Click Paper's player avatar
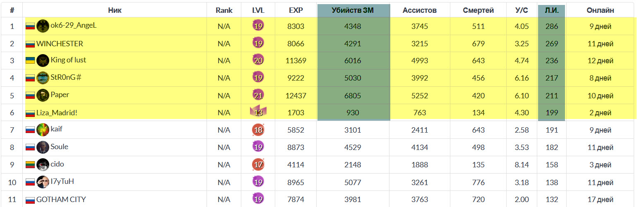This screenshot has height=207, width=637. [x=43, y=95]
